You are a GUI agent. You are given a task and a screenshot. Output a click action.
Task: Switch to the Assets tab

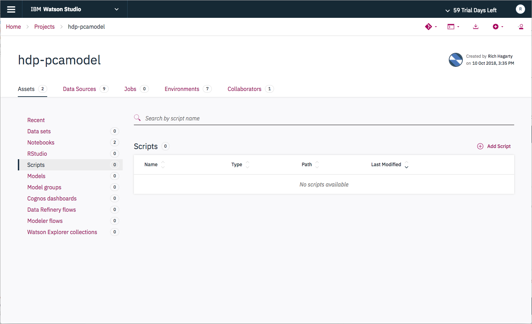(32, 89)
